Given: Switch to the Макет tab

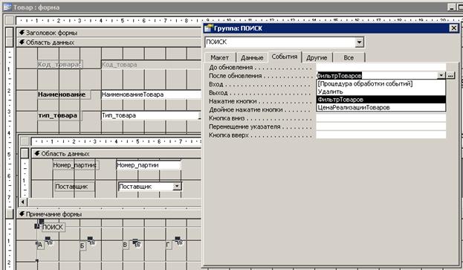Looking at the screenshot, I should coord(219,57).
